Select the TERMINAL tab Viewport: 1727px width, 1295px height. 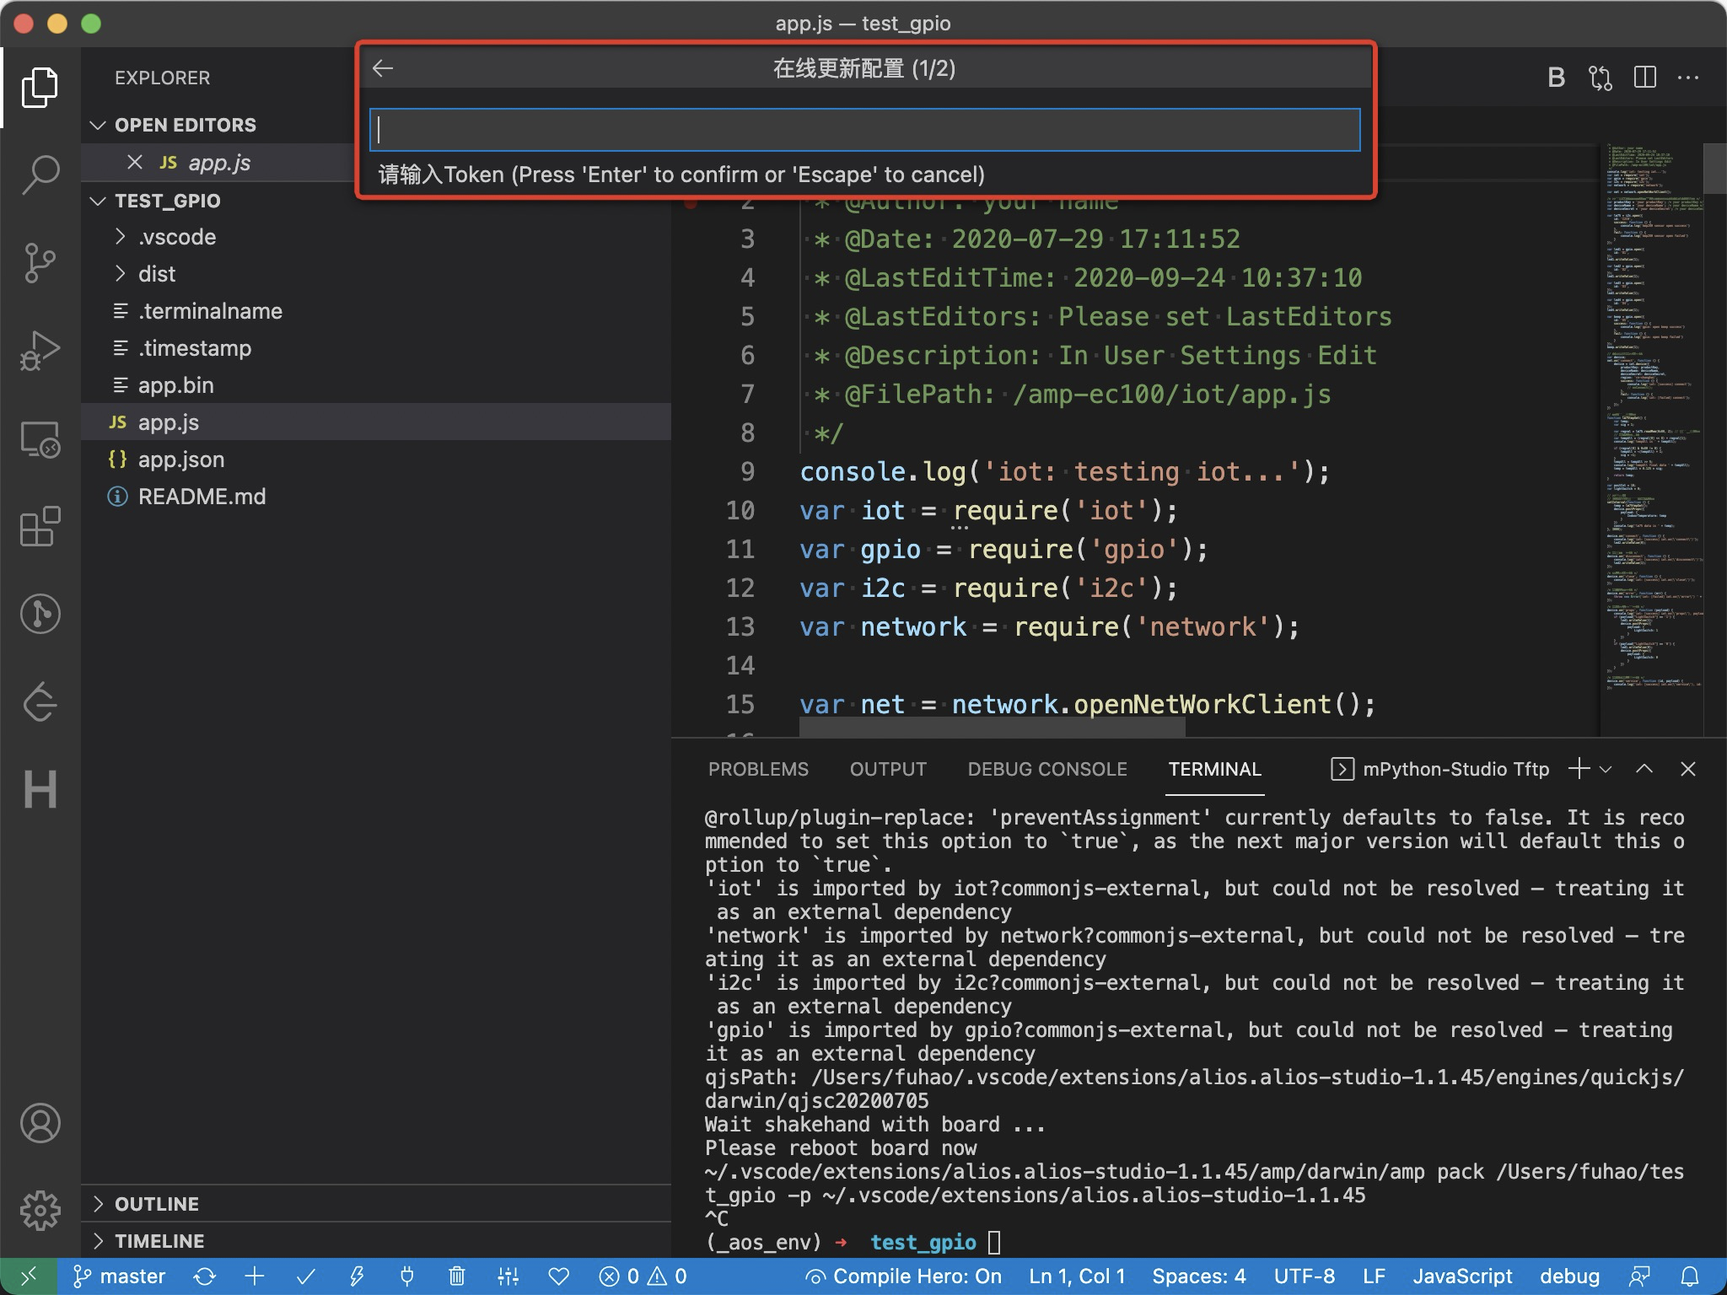1214,769
